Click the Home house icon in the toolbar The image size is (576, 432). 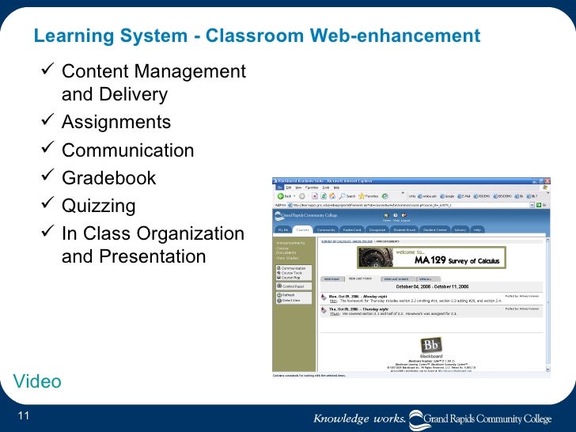(332, 196)
